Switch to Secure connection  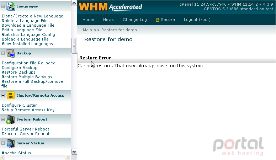(x=168, y=20)
